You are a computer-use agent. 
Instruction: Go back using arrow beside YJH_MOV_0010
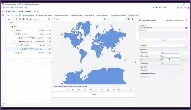pos(3,11)
